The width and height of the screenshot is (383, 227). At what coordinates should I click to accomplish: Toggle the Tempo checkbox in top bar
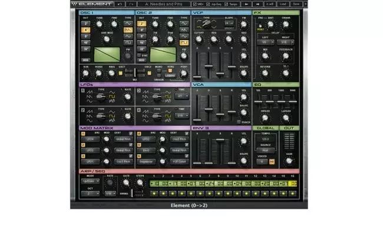coord(226,4)
